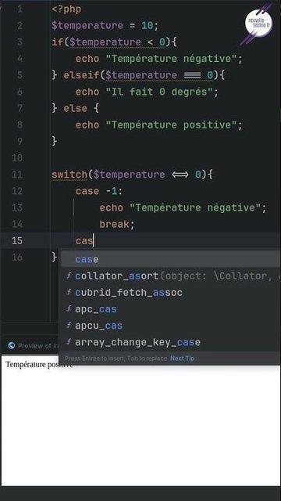Click function icon next to collator_asort

pyautogui.click(x=69, y=276)
